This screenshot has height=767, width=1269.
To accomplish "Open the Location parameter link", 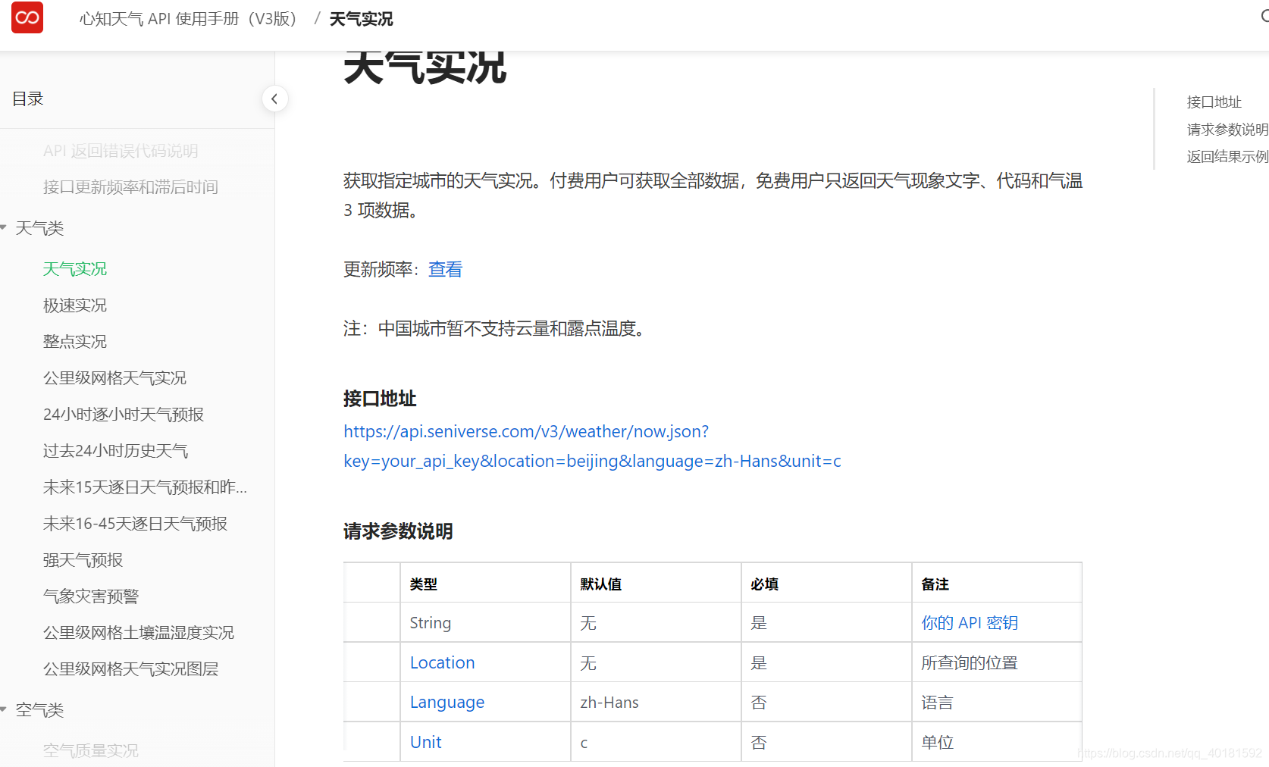I will point(442,662).
